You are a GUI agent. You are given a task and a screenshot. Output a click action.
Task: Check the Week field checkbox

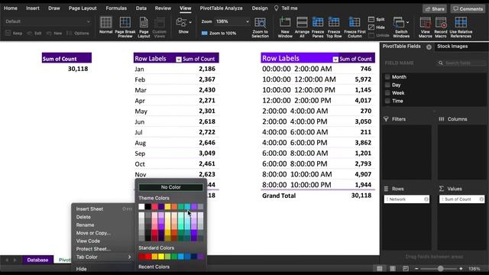tap(387, 93)
